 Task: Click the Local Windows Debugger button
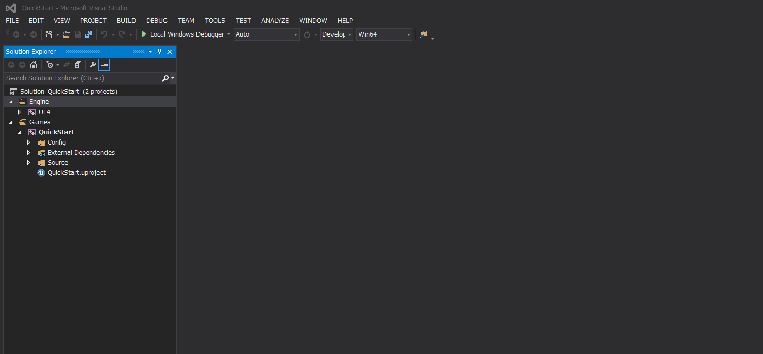pyautogui.click(x=183, y=34)
